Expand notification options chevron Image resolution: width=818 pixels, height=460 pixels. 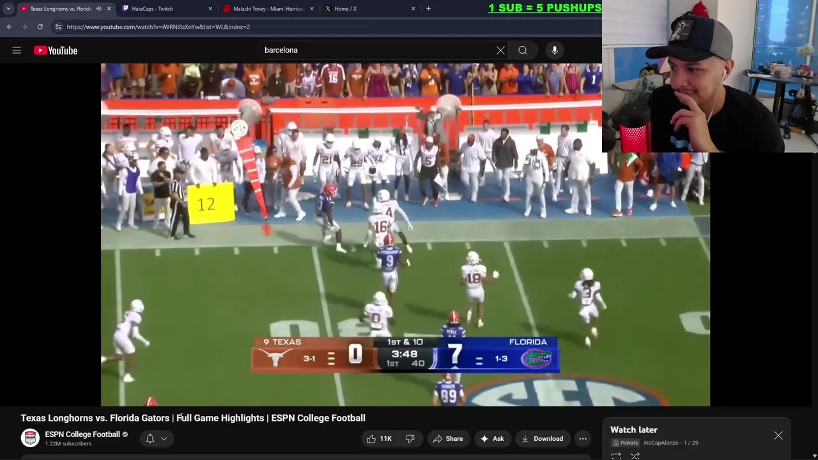tap(164, 439)
